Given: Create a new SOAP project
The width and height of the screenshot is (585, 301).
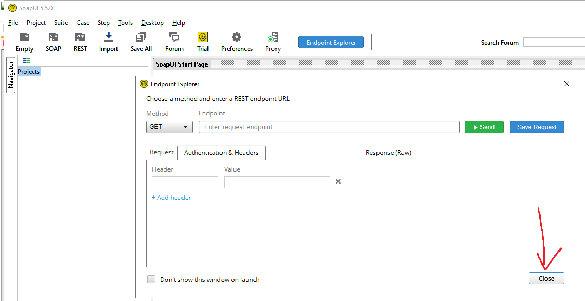Looking at the screenshot, I should coord(53,42).
